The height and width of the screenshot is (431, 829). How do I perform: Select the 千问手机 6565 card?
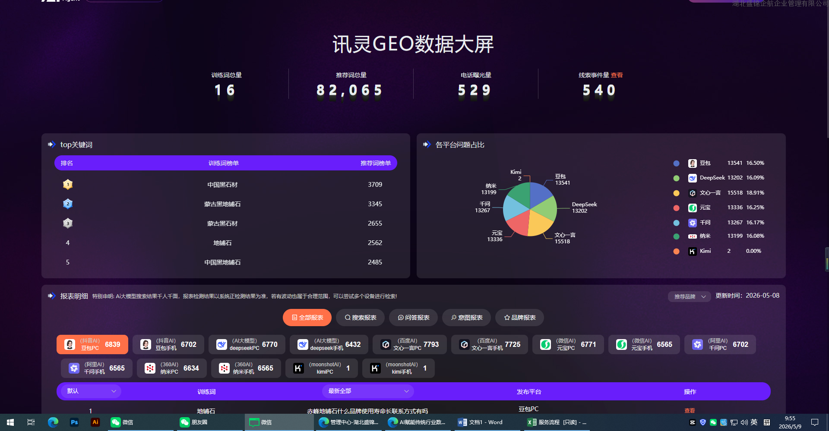point(97,368)
